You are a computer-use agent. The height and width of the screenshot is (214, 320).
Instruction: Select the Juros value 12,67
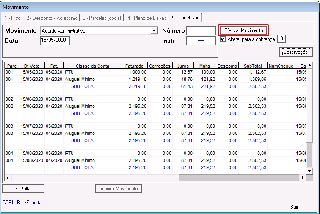[x=187, y=72]
